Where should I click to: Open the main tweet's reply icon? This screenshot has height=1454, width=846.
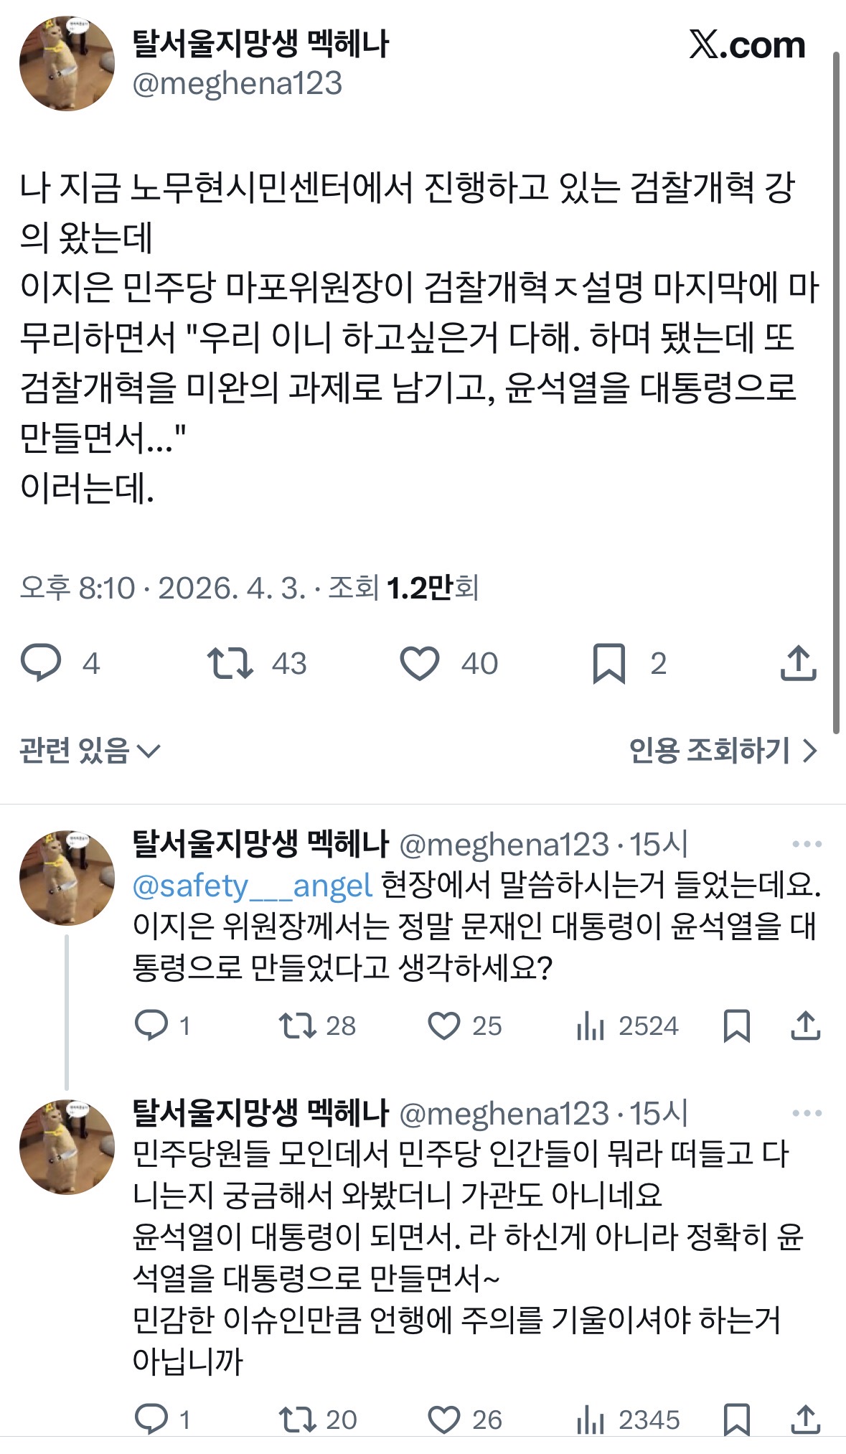tap(41, 662)
